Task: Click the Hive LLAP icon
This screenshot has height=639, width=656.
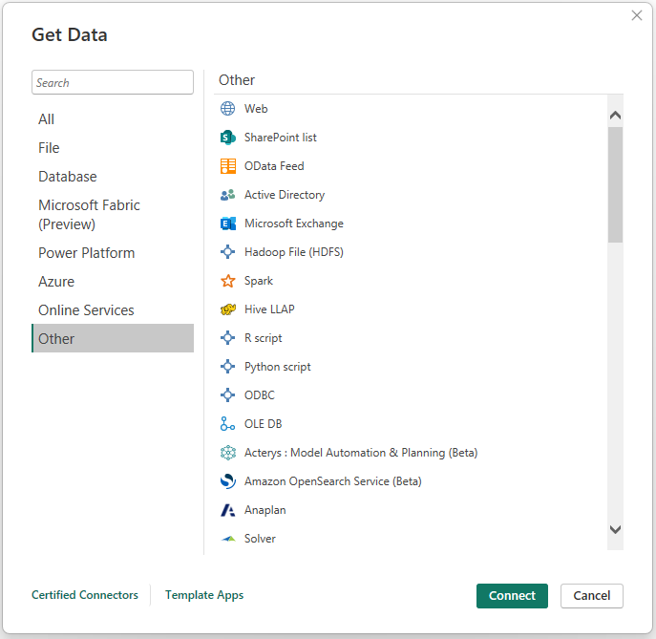Action: pyautogui.click(x=227, y=309)
